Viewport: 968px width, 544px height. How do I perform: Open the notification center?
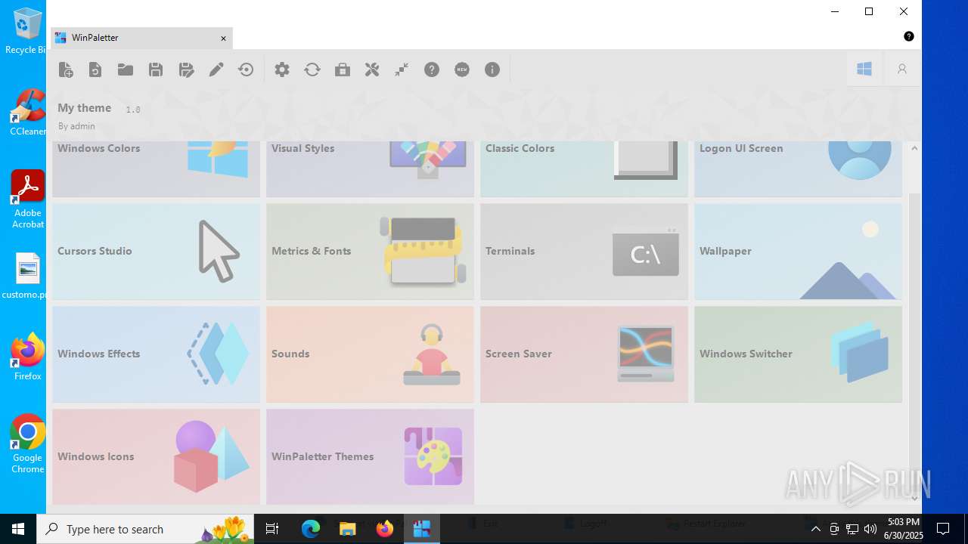point(943,529)
